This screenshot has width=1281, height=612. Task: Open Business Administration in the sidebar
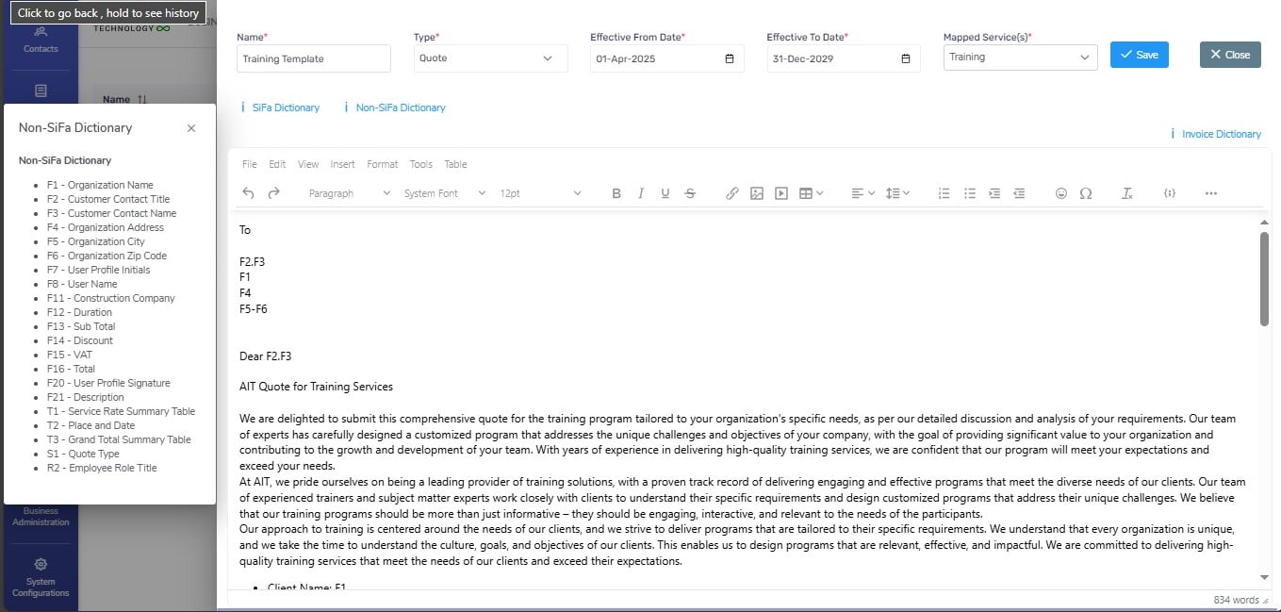coord(40,516)
